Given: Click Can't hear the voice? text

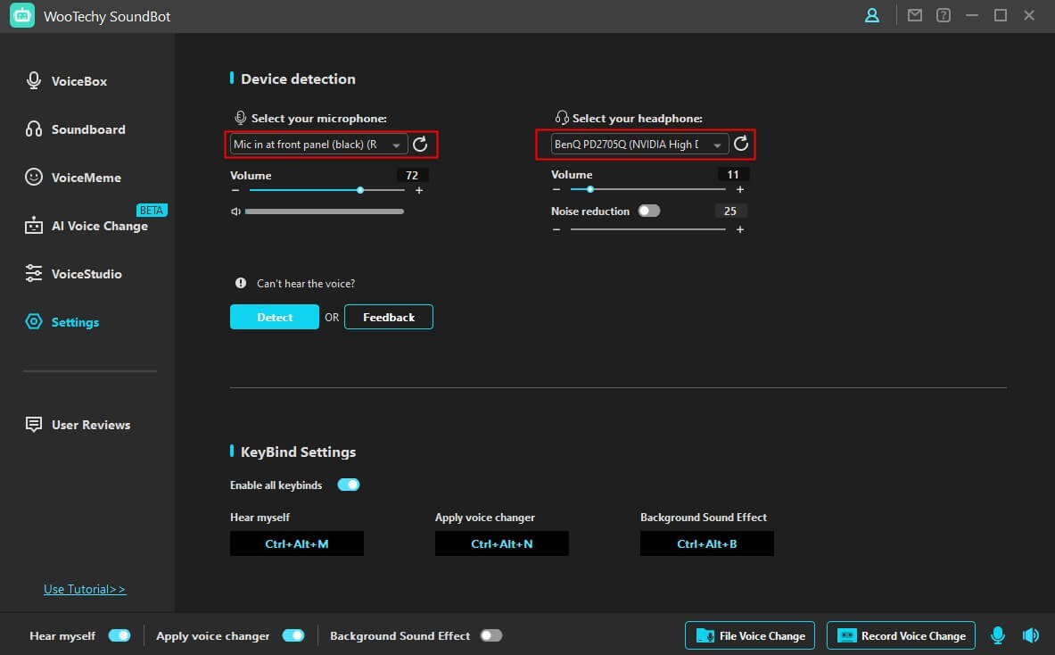Looking at the screenshot, I should (x=306, y=284).
